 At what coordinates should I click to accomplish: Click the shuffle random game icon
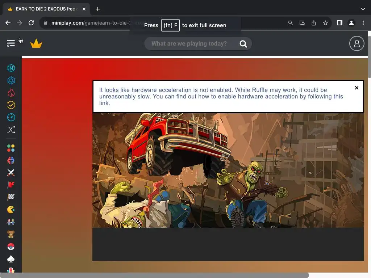click(11, 130)
